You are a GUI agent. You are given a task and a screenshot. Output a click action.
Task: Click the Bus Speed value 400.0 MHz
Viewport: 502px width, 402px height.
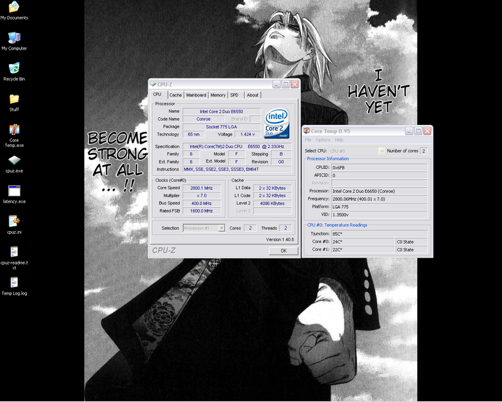[x=201, y=204]
